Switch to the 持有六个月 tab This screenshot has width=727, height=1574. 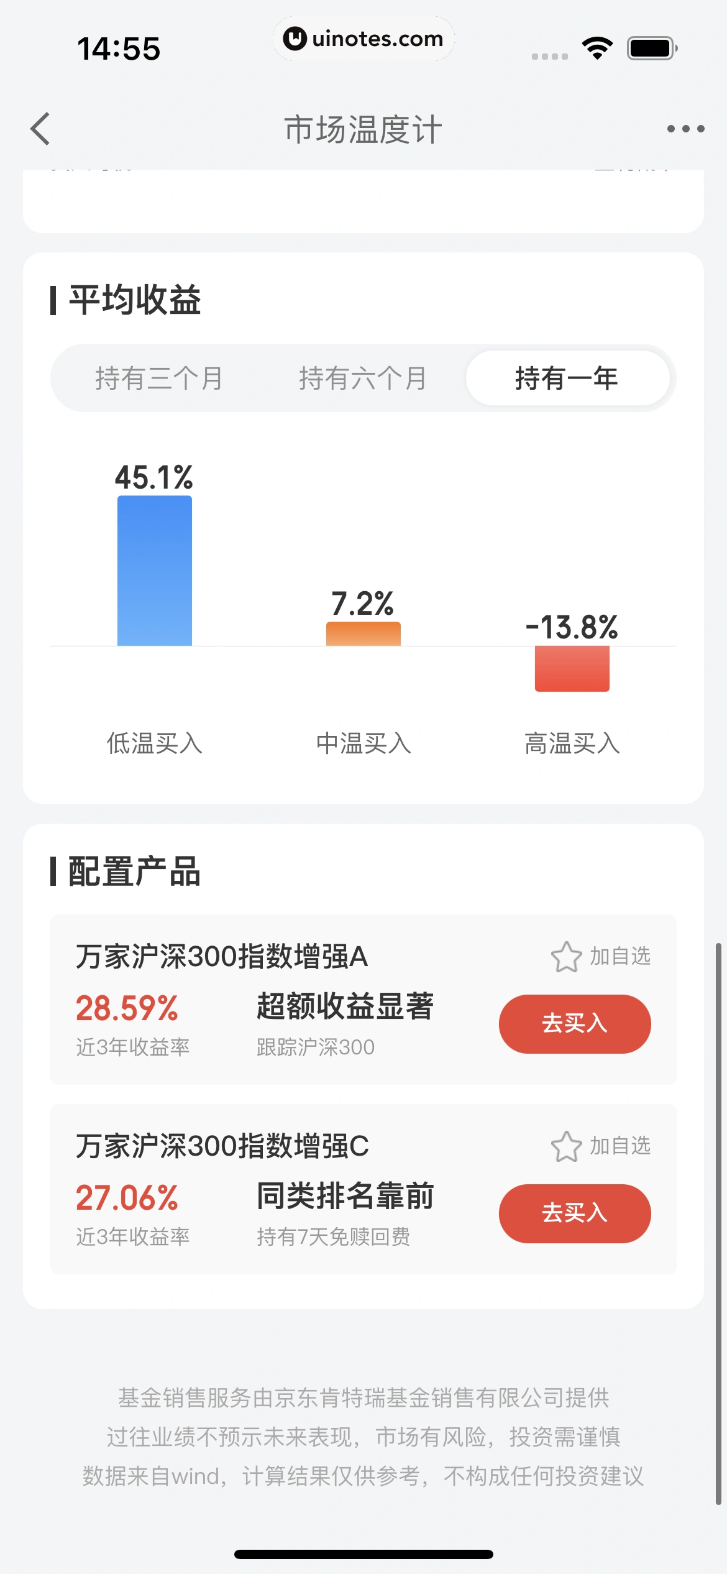pos(363,378)
